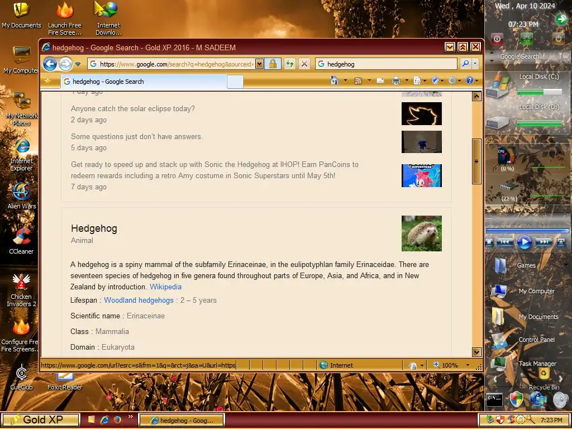572x429 pixels.
Task: Go forward with the browser Forward arrow
Action: pos(66,64)
